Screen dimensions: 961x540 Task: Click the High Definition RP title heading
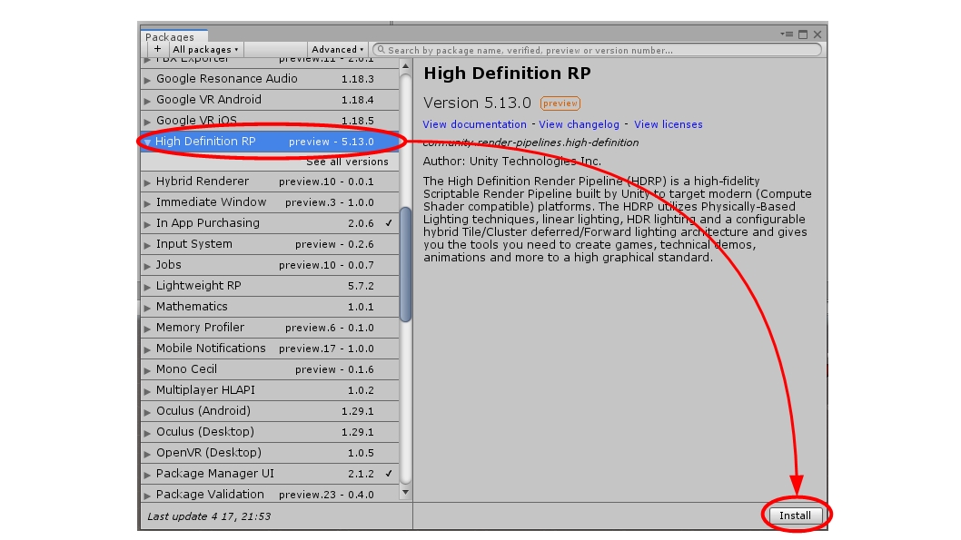point(507,74)
